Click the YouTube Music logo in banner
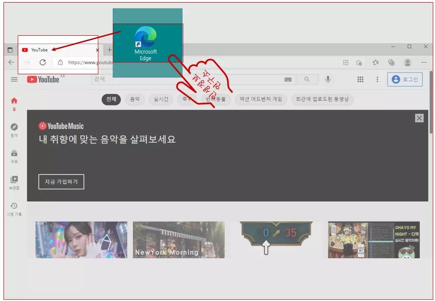 [x=61, y=126]
